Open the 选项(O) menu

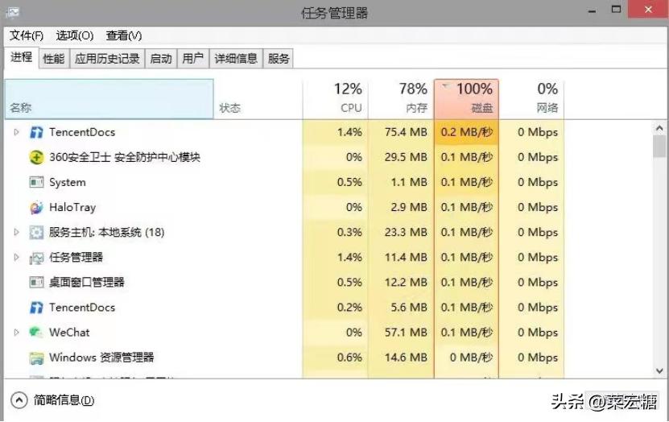click(75, 36)
